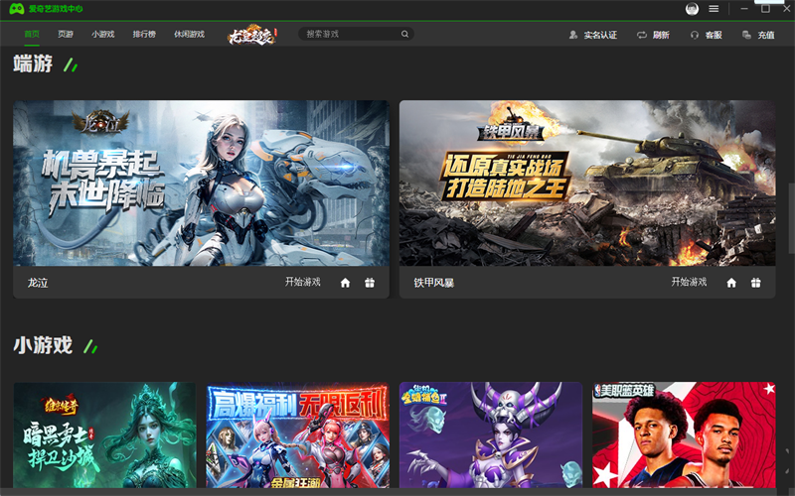Click the search magnifier icon
795x496 pixels.
[404, 34]
